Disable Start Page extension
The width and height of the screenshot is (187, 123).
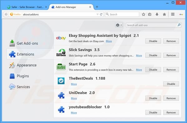point(153,70)
